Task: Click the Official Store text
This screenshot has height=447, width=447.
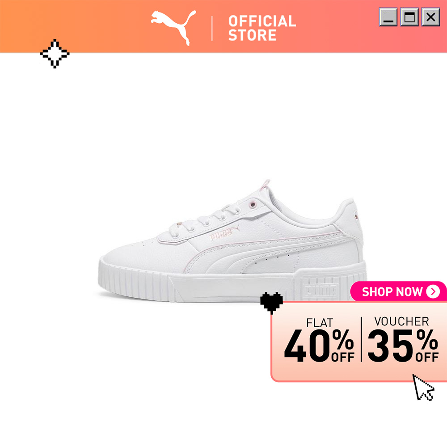Action: pyautogui.click(x=262, y=28)
